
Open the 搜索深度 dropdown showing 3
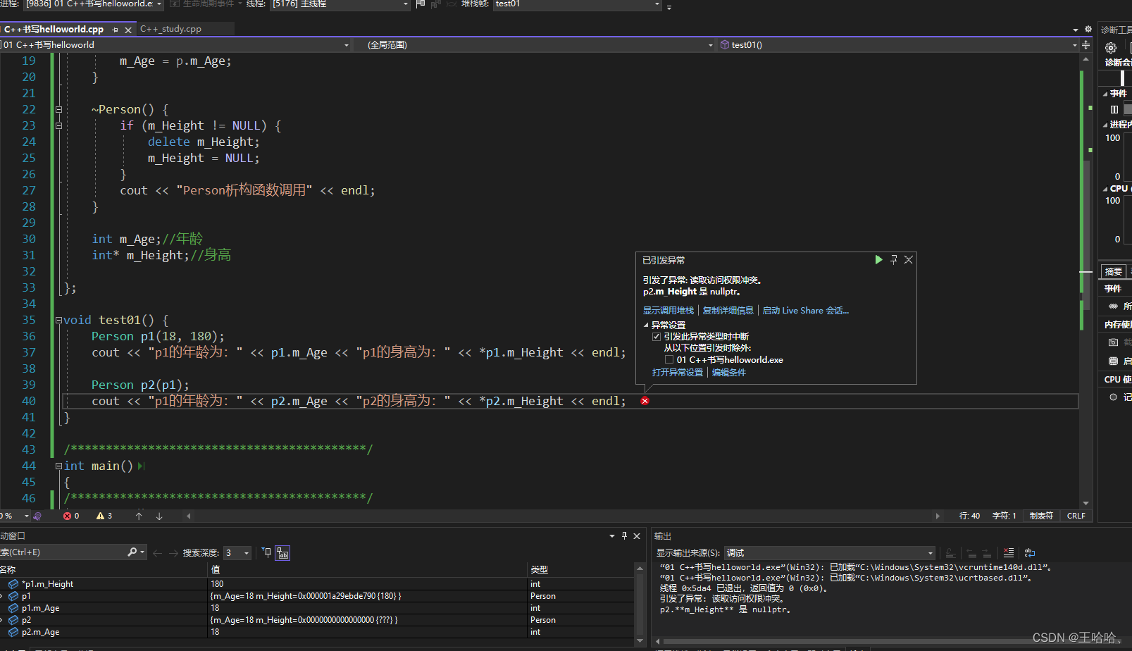(x=237, y=553)
